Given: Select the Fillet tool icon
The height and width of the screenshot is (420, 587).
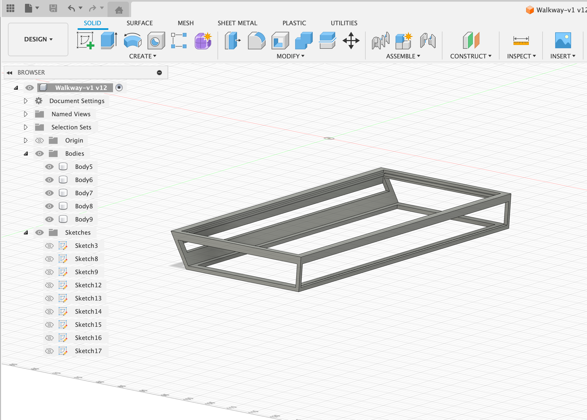Looking at the screenshot, I should coord(256,41).
